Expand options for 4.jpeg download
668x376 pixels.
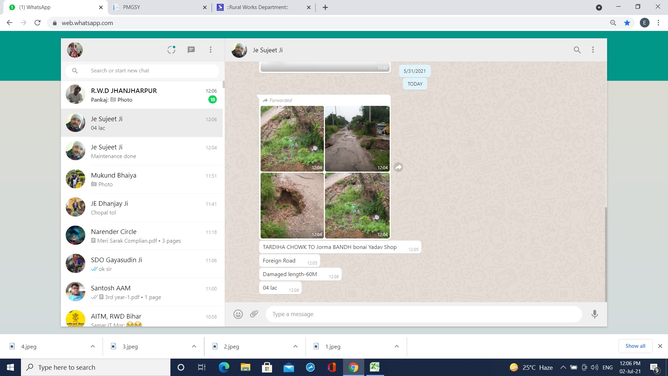pyautogui.click(x=93, y=346)
